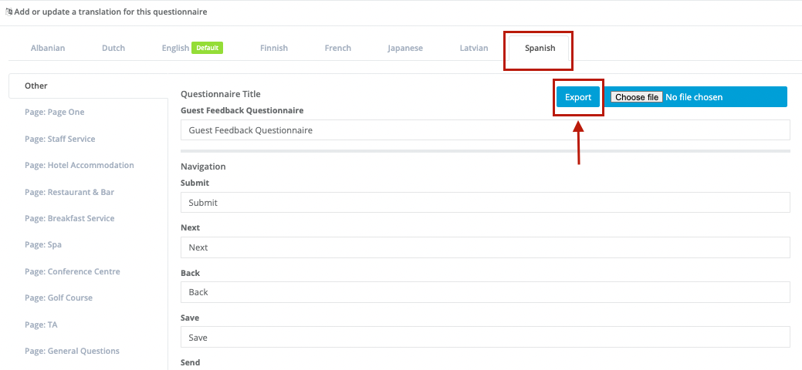The height and width of the screenshot is (370, 802).
Task: Select the Other sidebar section
Action: pos(88,86)
